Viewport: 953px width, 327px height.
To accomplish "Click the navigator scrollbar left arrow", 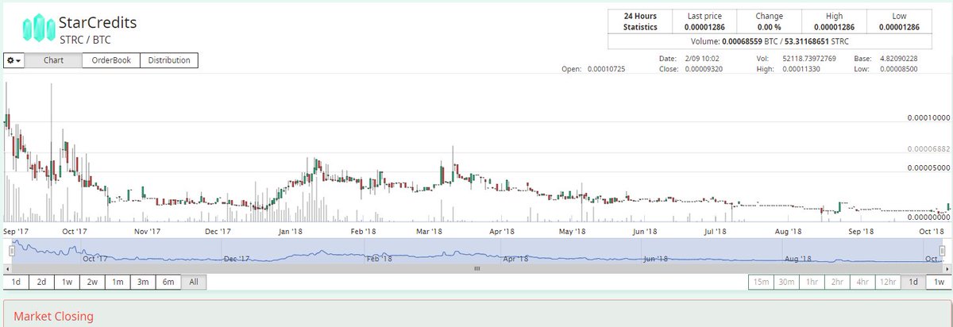I will point(7,268).
